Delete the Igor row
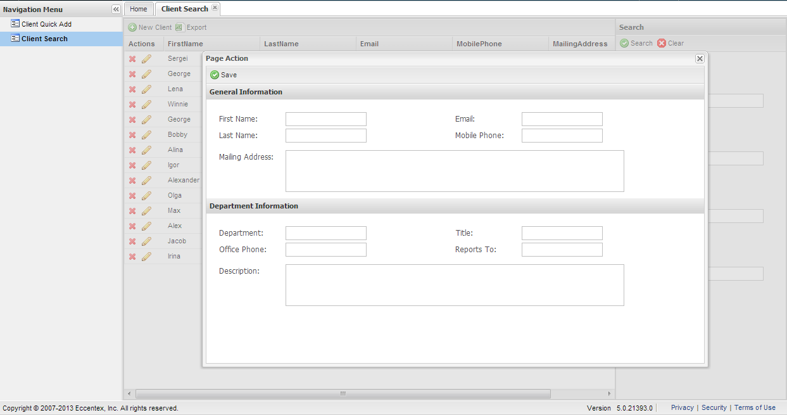This screenshot has height=415, width=787. coord(132,165)
